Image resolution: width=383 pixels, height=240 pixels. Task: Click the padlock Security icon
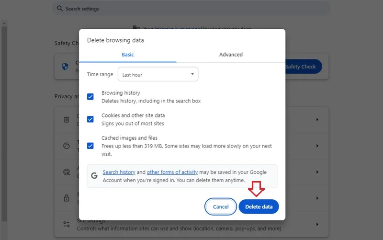pos(67,198)
